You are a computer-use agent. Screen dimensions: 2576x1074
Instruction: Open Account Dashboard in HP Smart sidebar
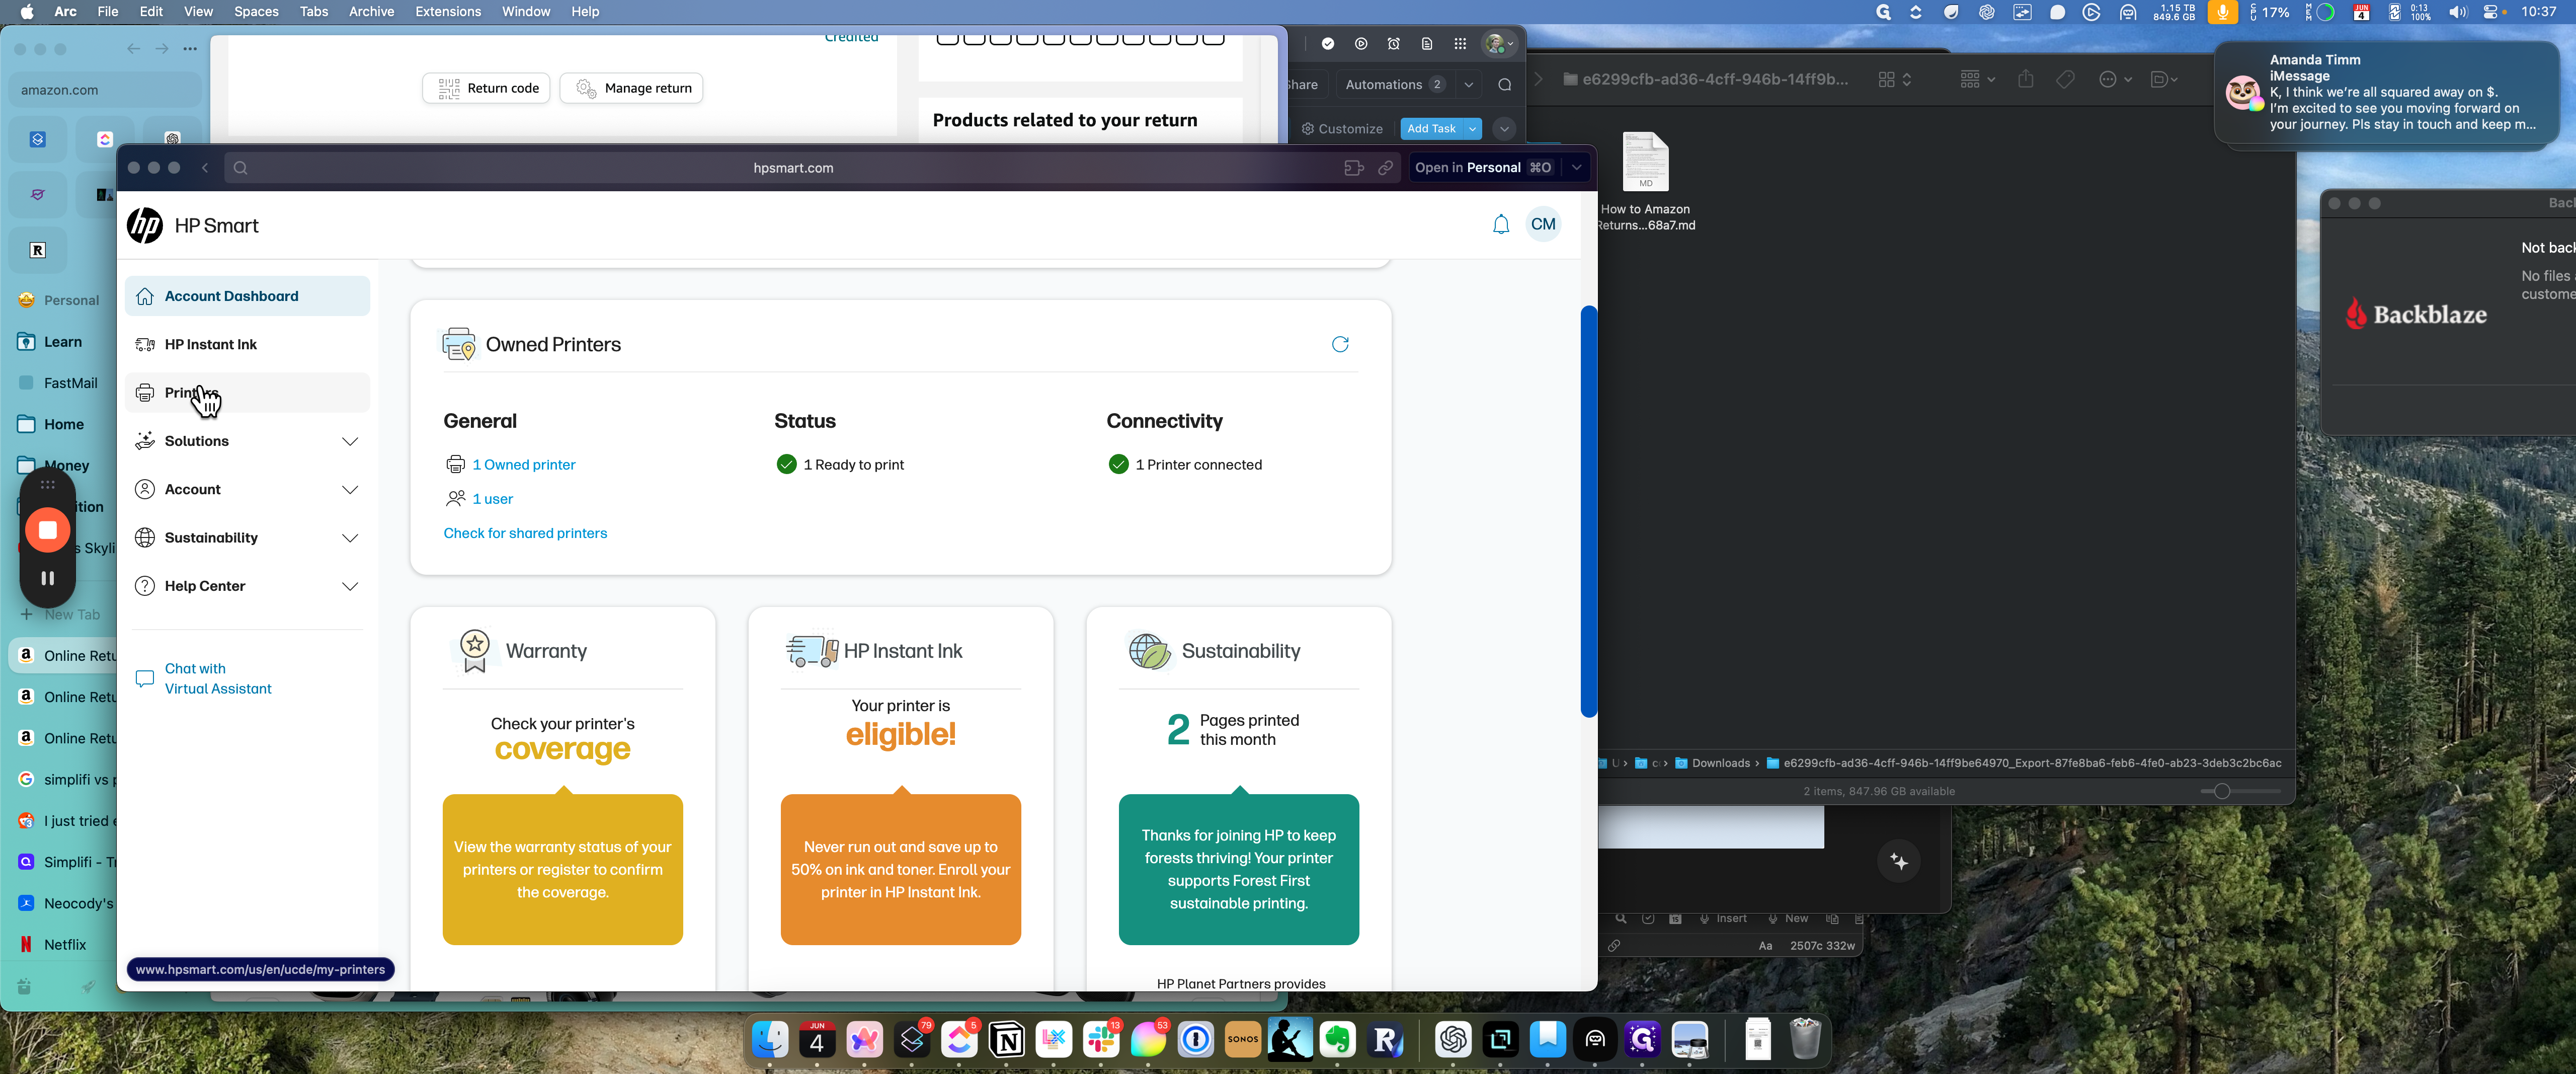tap(247, 296)
